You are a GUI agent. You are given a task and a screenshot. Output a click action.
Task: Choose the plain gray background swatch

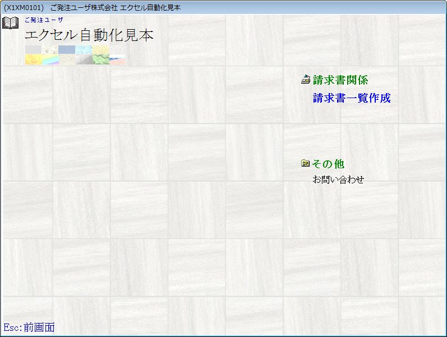pos(33,49)
